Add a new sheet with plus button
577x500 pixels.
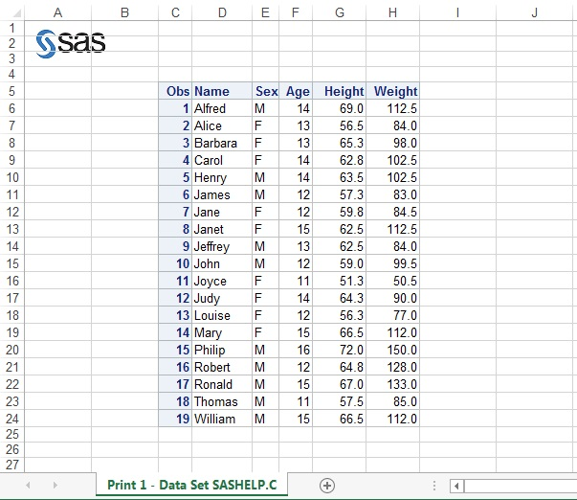click(x=327, y=486)
